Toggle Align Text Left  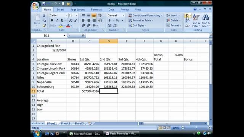coord(83,21)
